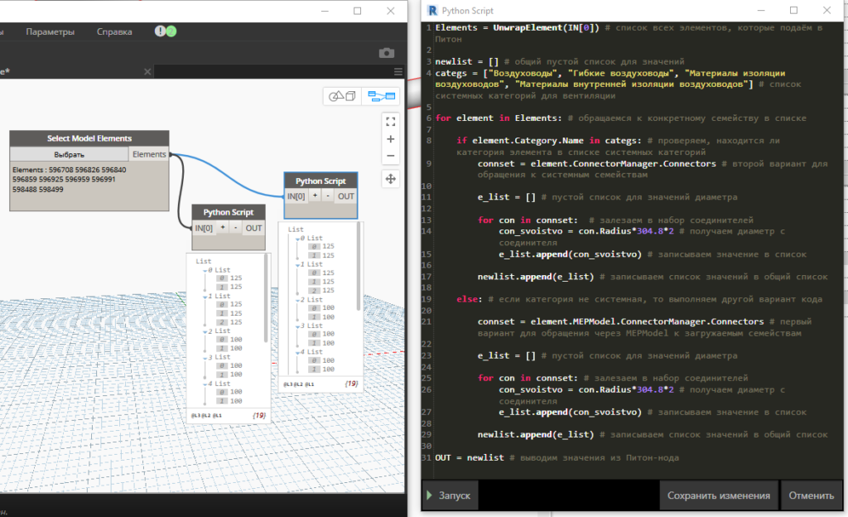Zoom in on the Dynamo canvas

click(x=391, y=139)
